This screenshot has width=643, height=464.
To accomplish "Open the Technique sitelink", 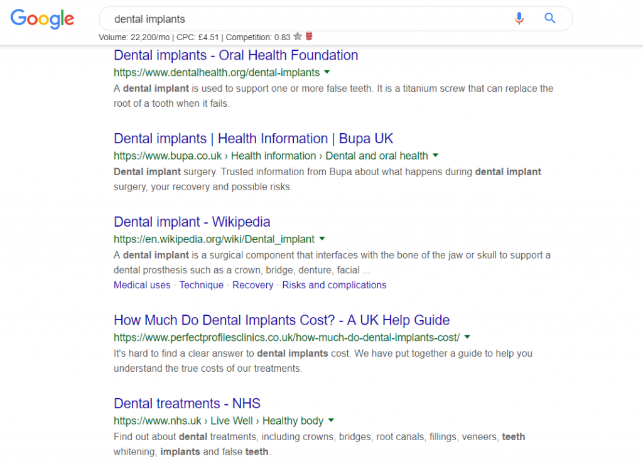I will pos(202,285).
